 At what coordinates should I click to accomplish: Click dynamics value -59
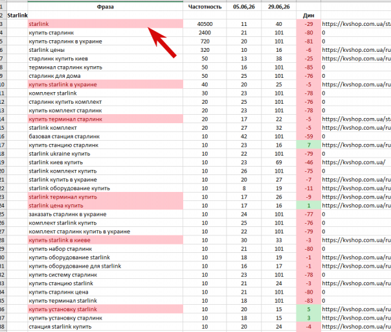pyautogui.click(x=308, y=136)
